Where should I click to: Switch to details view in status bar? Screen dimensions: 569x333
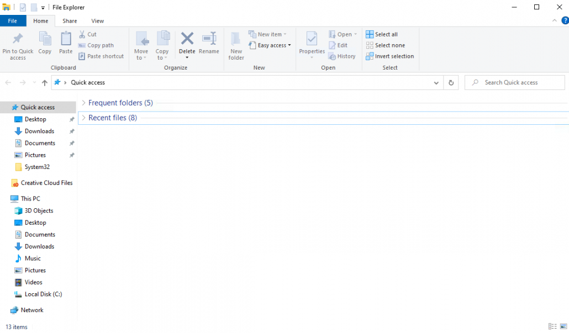[x=552, y=327]
